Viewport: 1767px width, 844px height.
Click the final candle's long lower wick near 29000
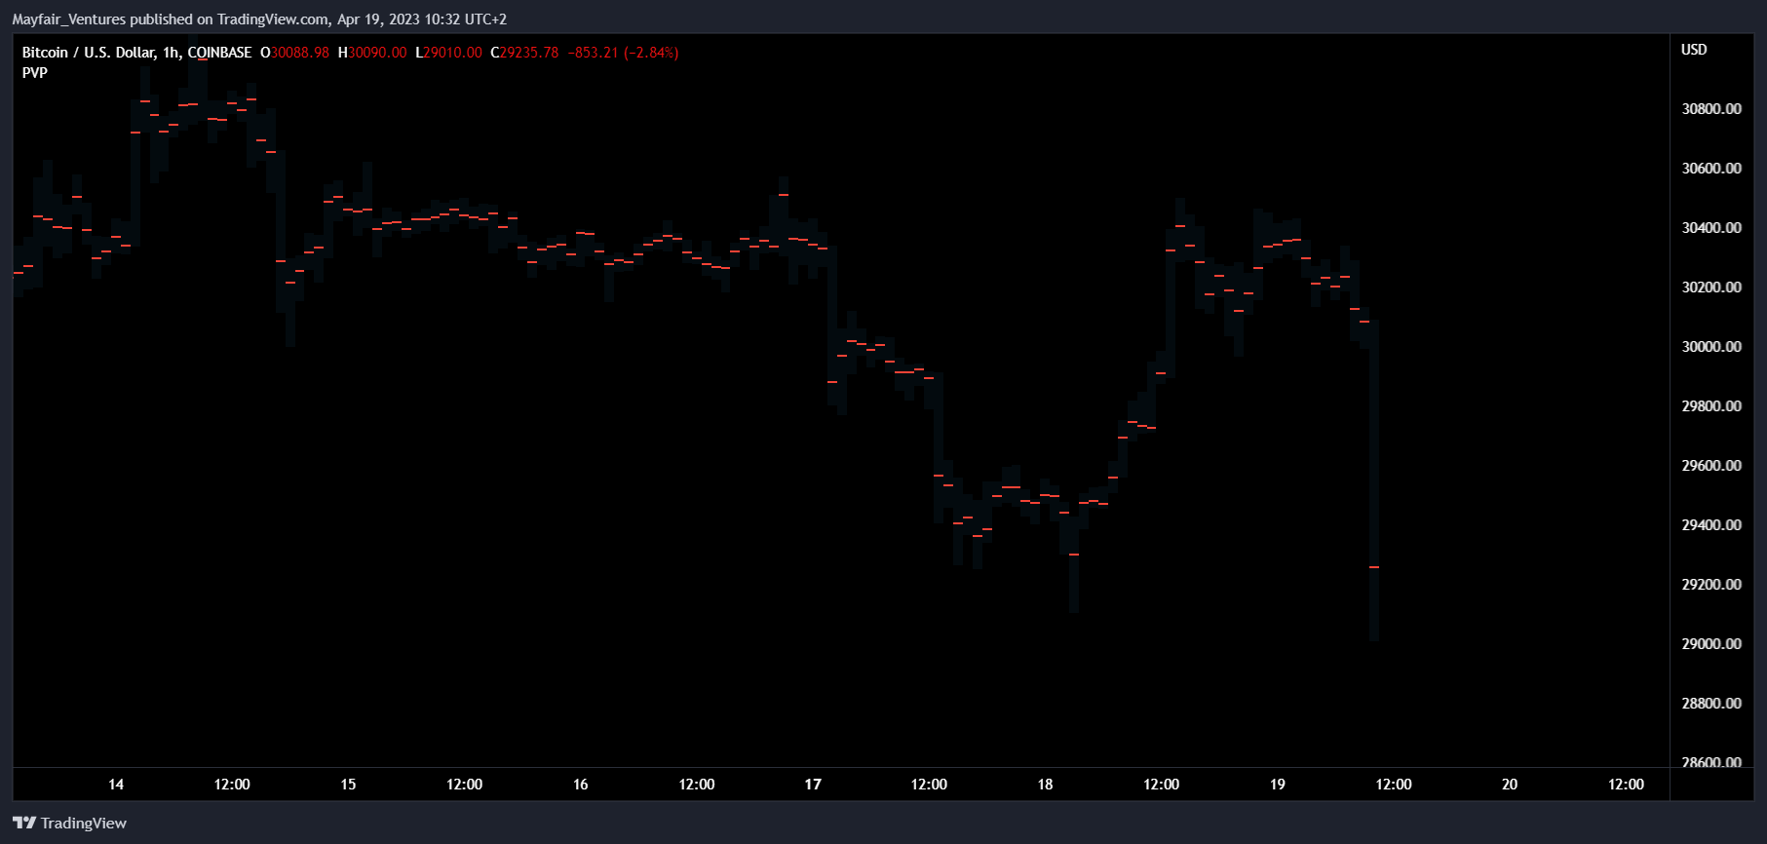[1374, 604]
